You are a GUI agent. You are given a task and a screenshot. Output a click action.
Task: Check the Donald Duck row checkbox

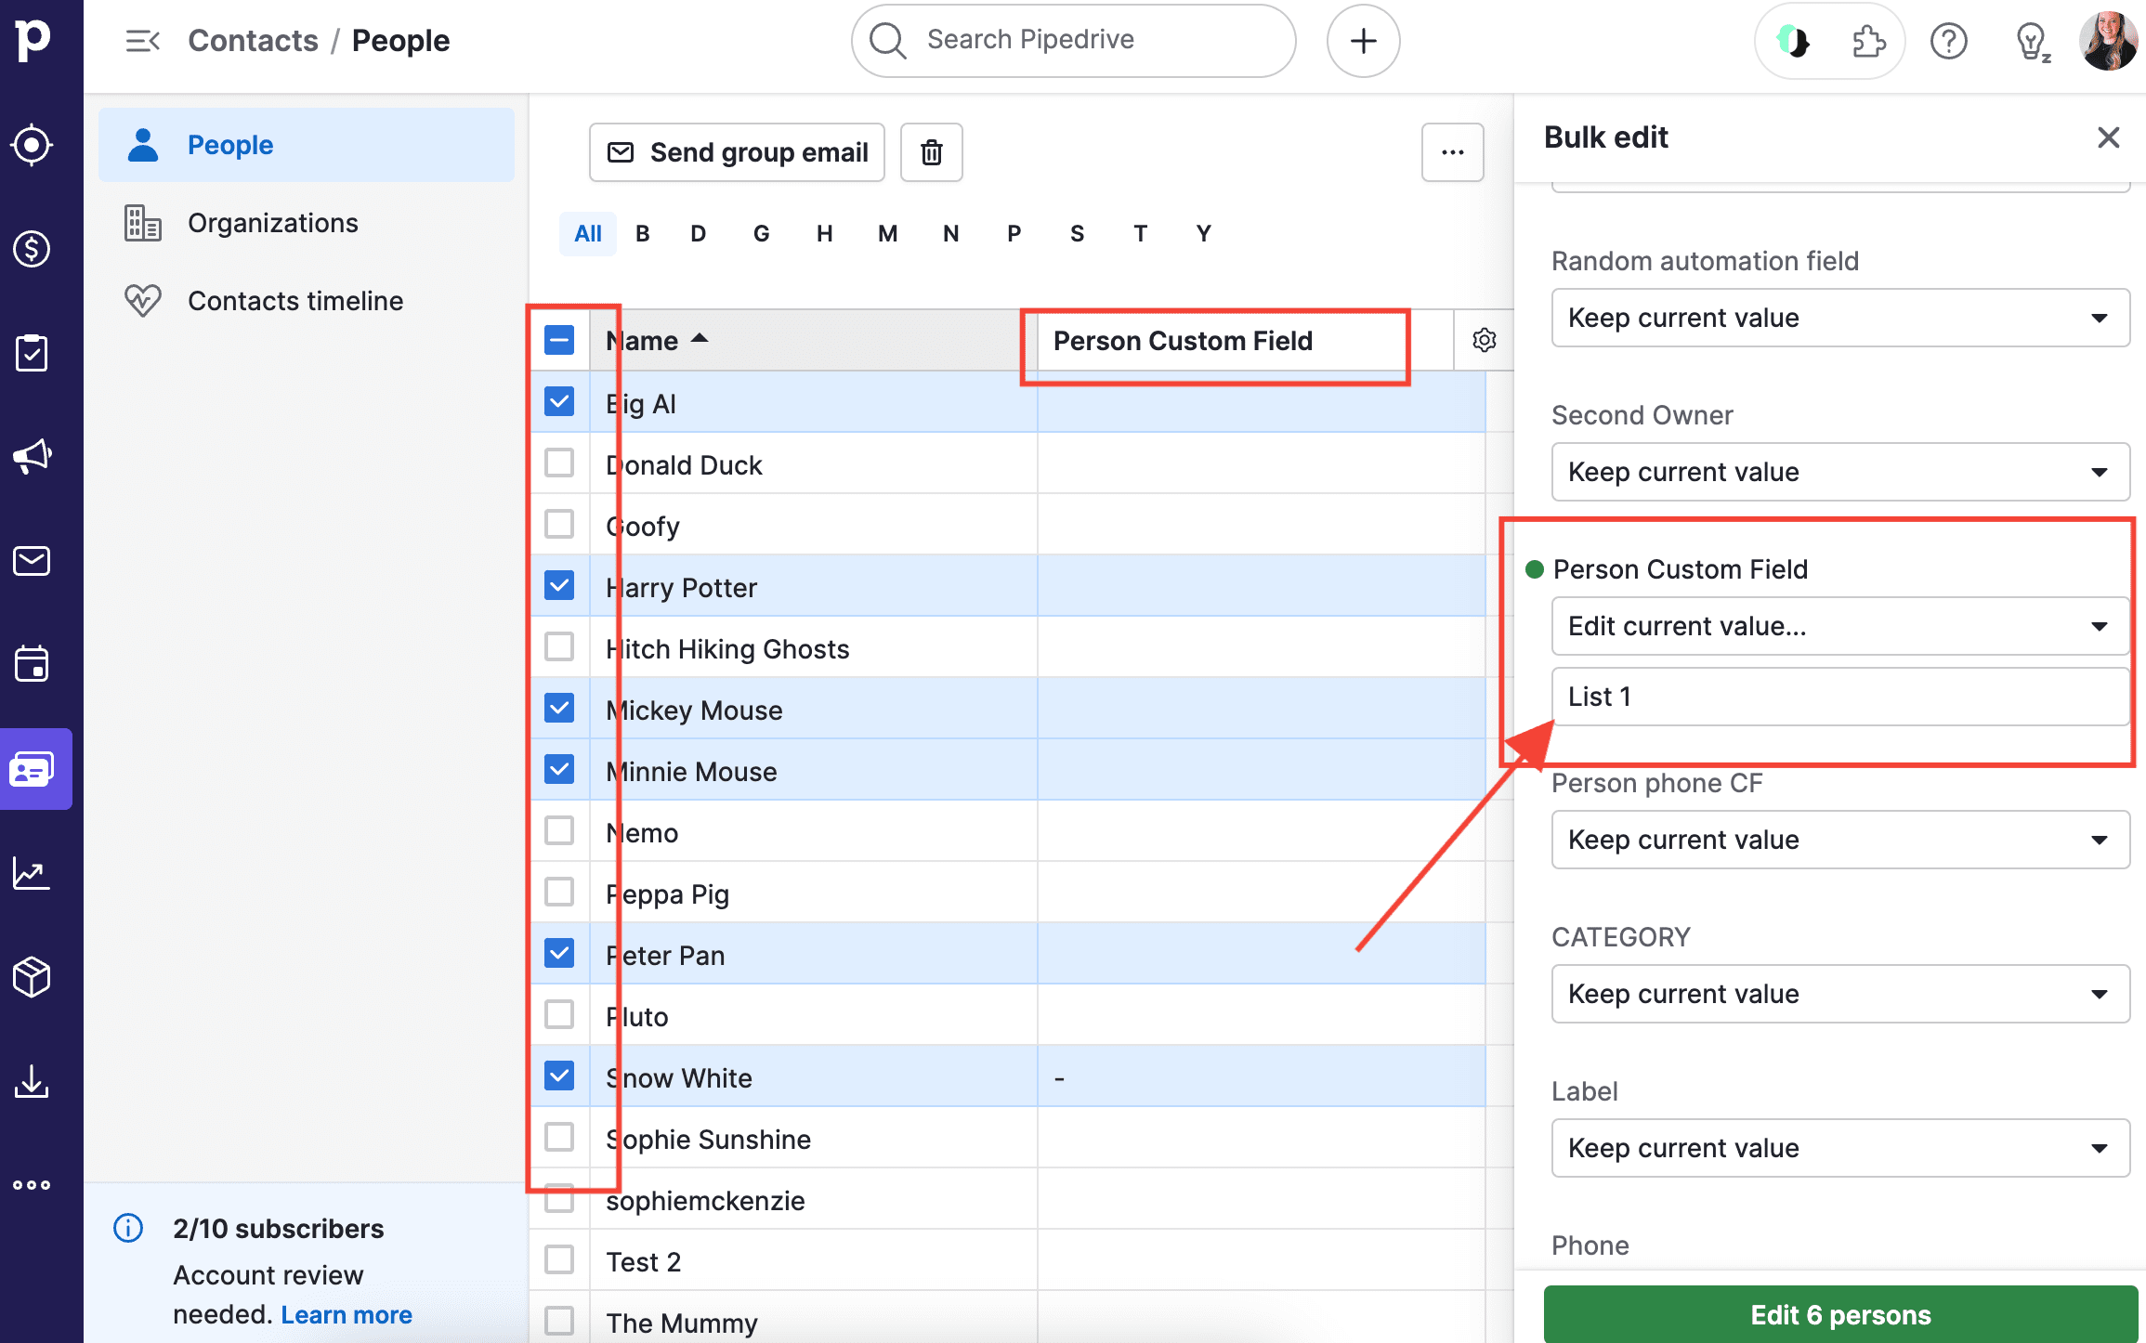pos(559,463)
